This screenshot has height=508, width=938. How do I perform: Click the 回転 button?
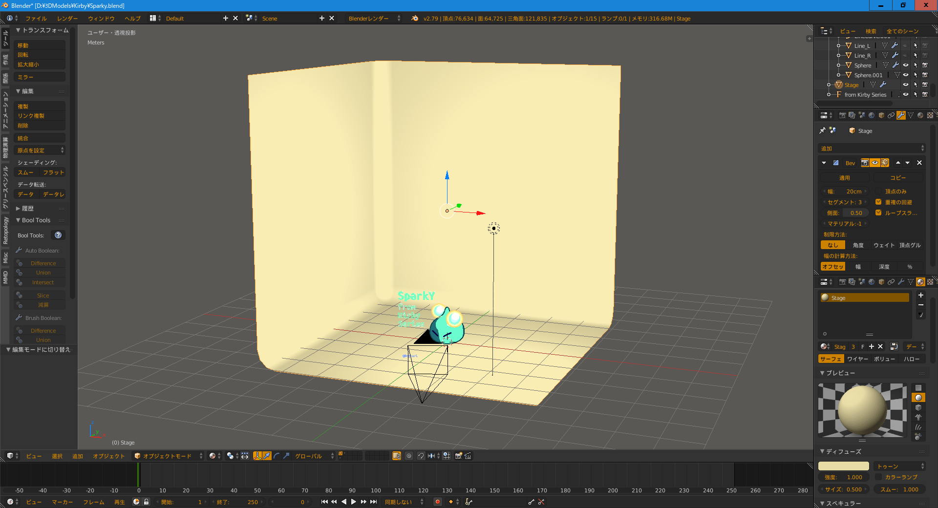pyautogui.click(x=40, y=55)
